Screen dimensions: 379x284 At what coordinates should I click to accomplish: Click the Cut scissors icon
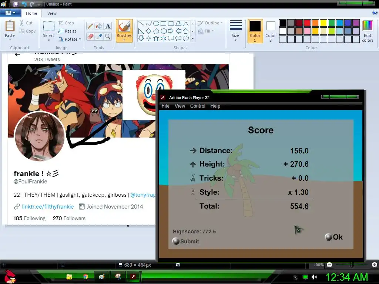click(22, 23)
